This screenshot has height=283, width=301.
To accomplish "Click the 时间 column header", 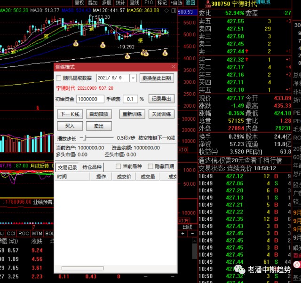I will pos(72,176).
